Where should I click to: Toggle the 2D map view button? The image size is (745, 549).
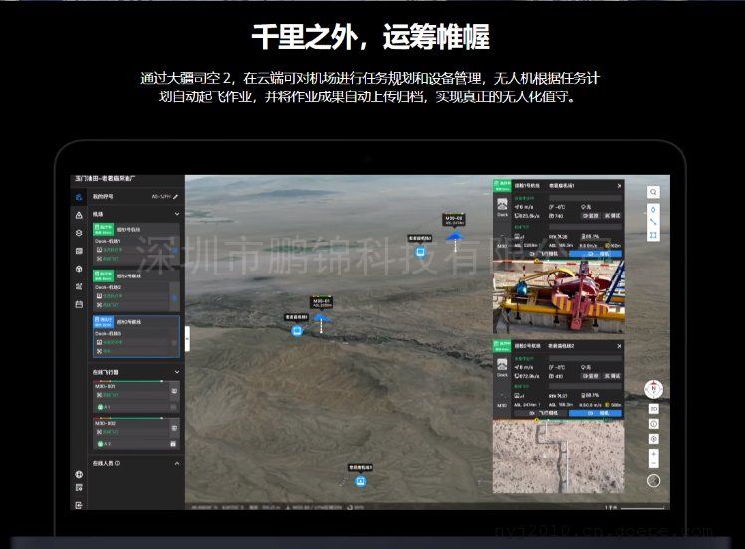click(x=653, y=409)
